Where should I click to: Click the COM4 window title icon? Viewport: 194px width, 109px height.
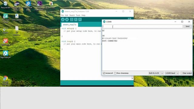104,21
